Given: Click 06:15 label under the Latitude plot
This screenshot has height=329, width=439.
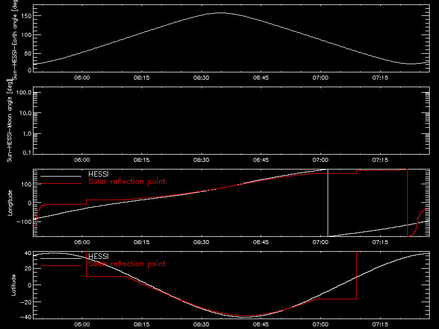Looking at the screenshot, I should [142, 325].
